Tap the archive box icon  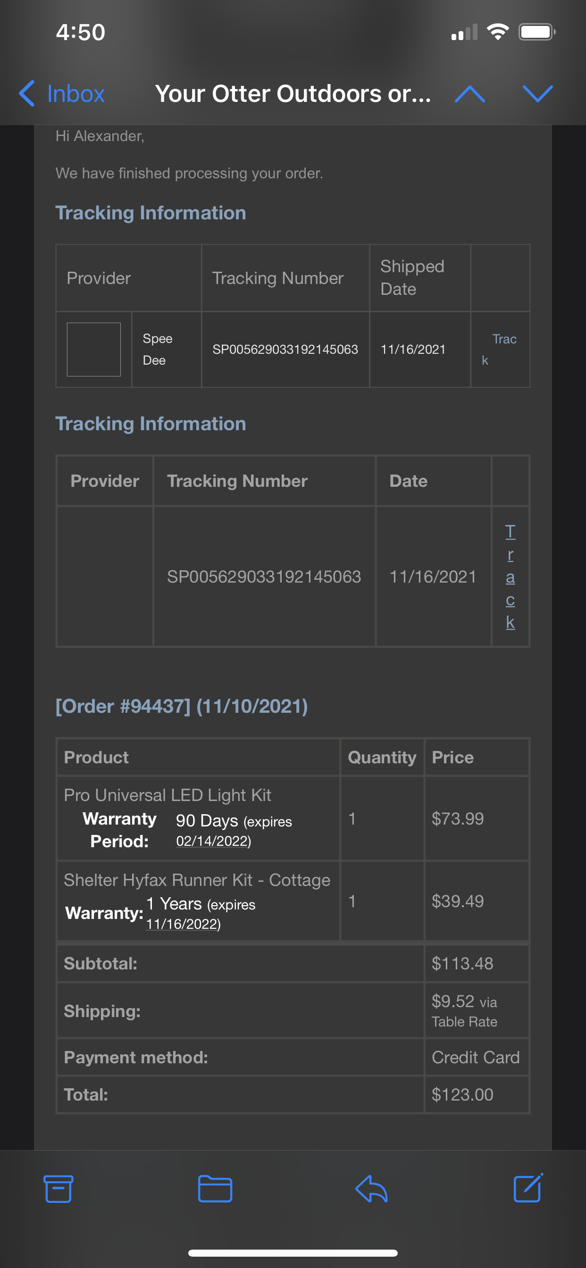coord(59,1189)
